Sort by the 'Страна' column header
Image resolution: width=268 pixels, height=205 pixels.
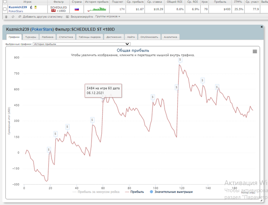tap(77, 2)
